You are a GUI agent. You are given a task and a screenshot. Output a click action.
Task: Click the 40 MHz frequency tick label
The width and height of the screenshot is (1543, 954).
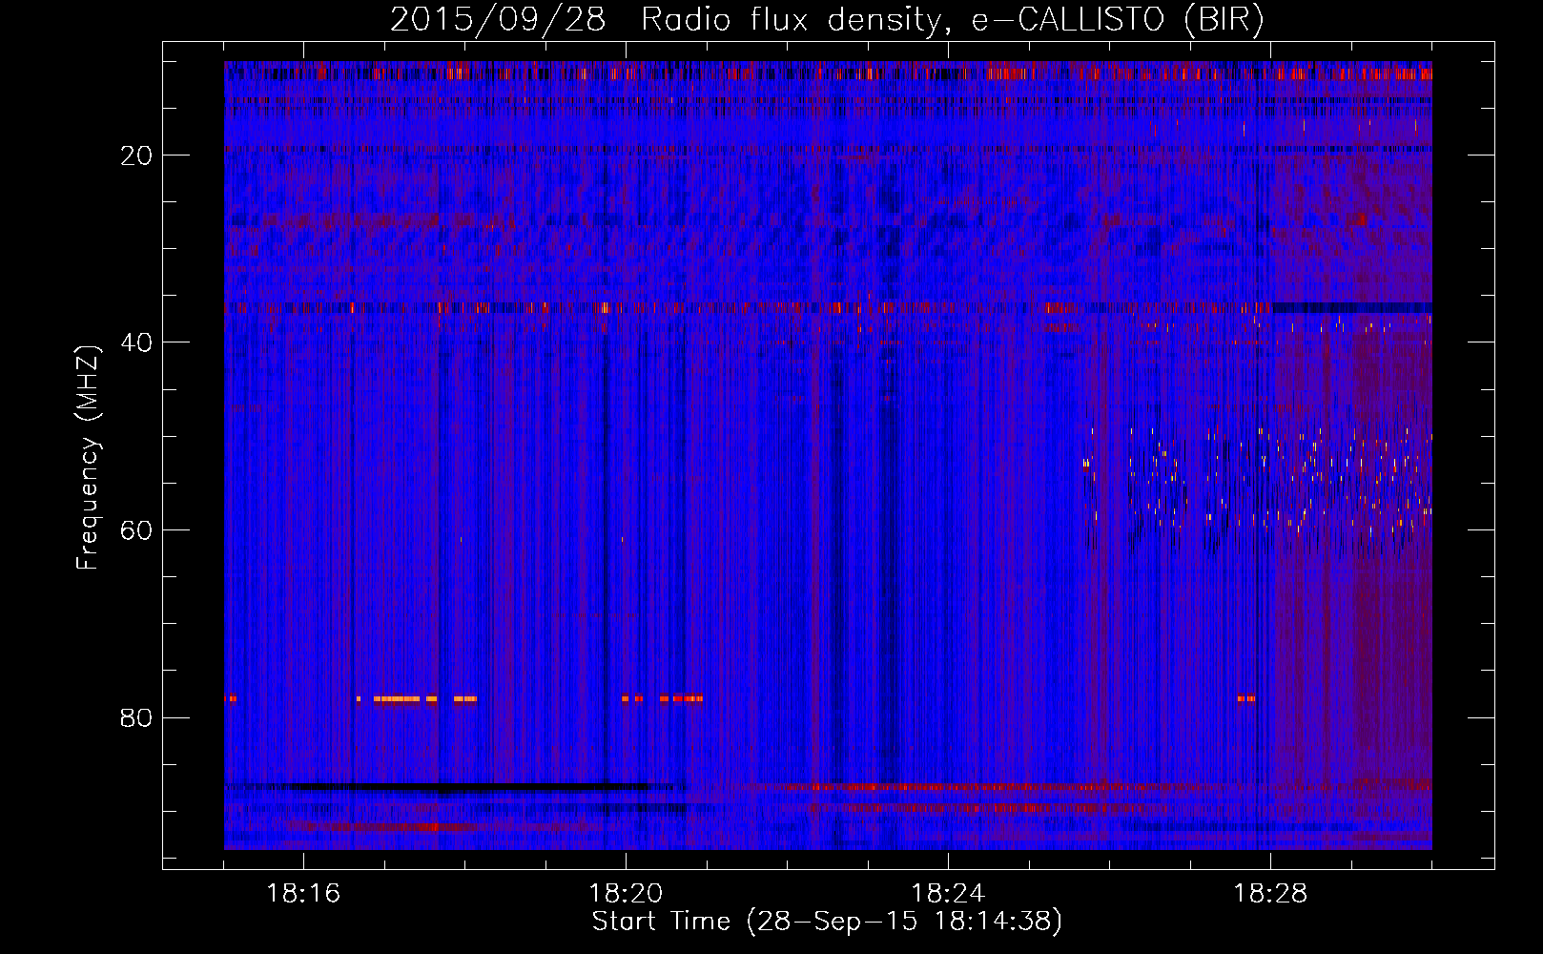136,342
